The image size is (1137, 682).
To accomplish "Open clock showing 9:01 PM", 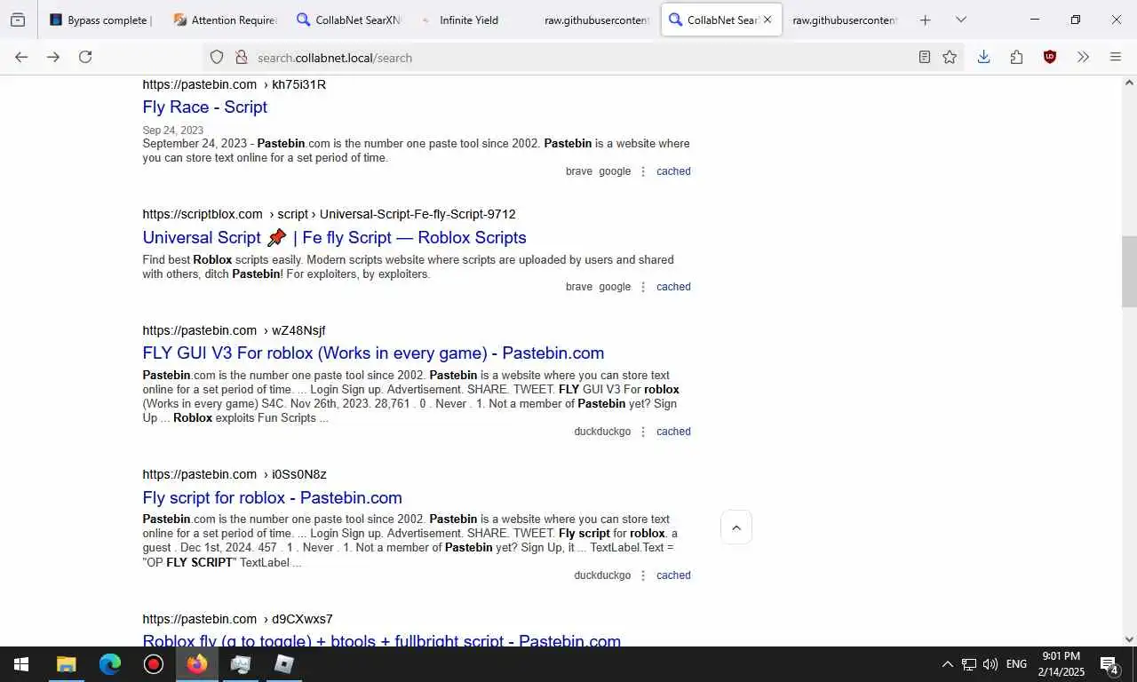I will 1061,664.
